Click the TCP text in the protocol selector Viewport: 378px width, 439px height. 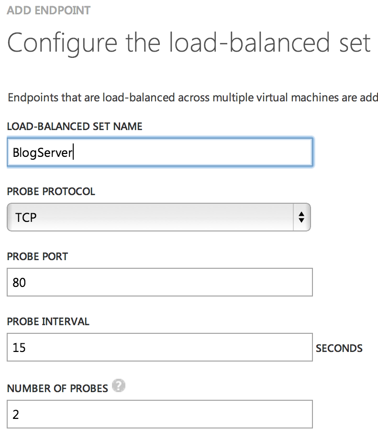point(26,218)
